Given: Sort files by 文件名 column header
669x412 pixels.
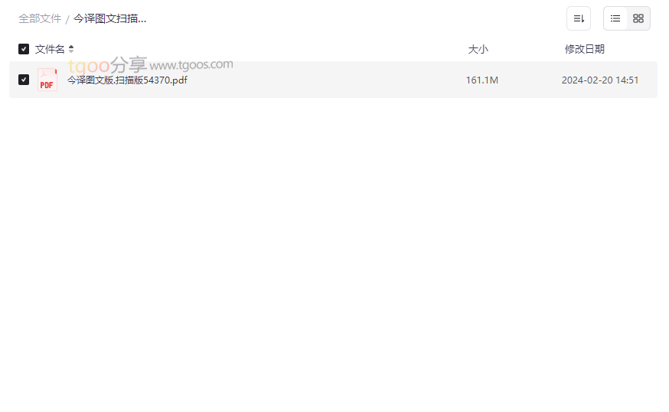Looking at the screenshot, I should coord(50,49).
